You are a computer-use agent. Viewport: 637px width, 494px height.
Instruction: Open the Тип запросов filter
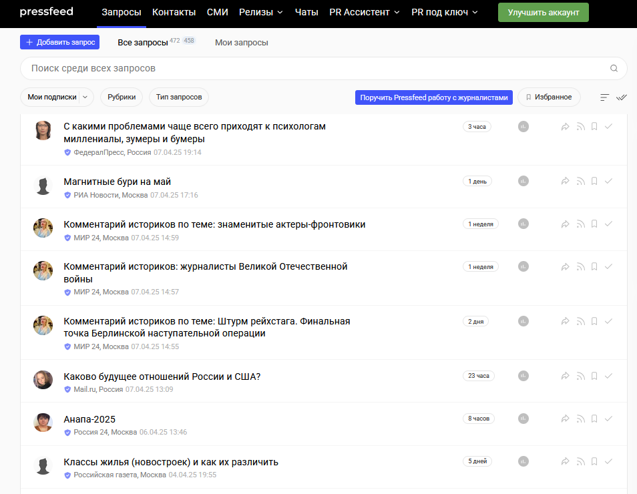pos(179,97)
